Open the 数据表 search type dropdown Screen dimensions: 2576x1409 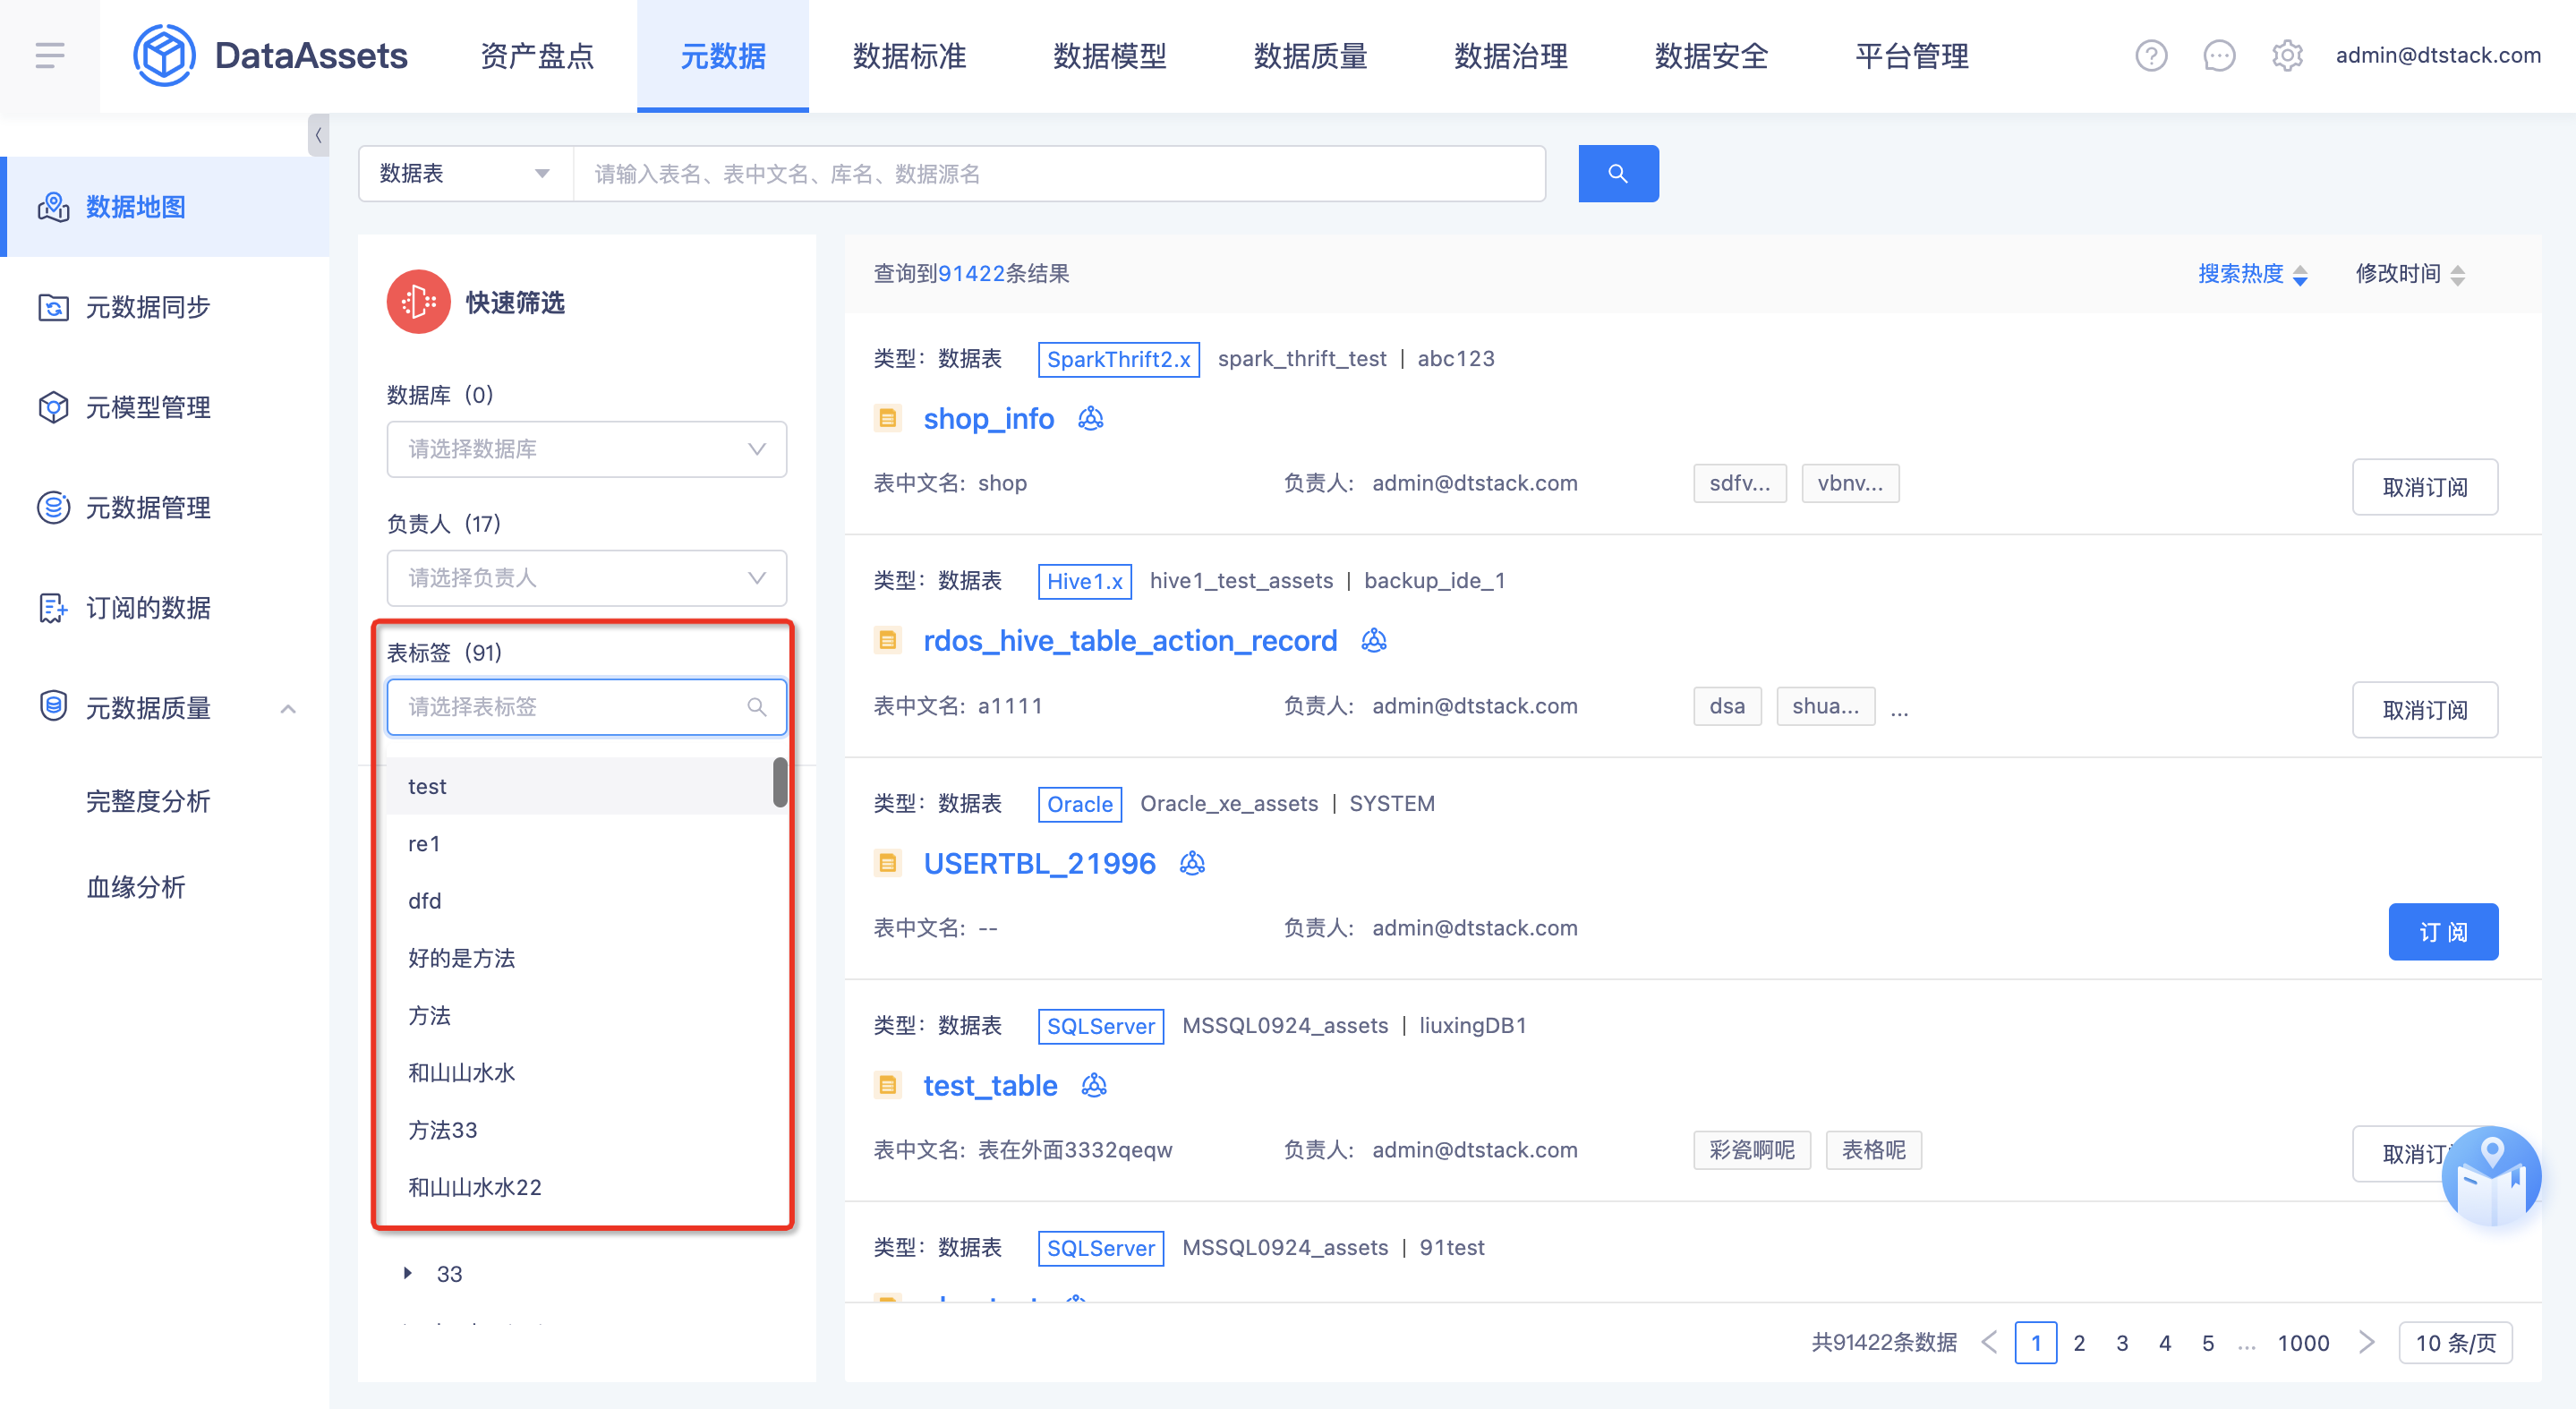465,173
